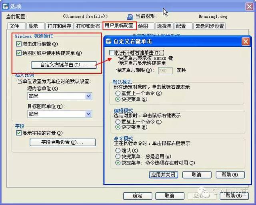The width and height of the screenshot is (256, 205).
Task: Switch to the 显示 tab
Action: [x=35, y=26]
